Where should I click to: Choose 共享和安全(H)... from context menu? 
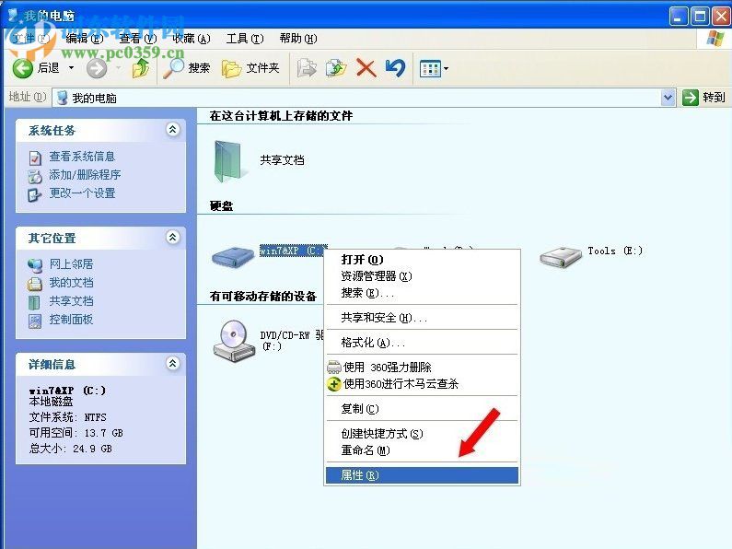[422, 318]
